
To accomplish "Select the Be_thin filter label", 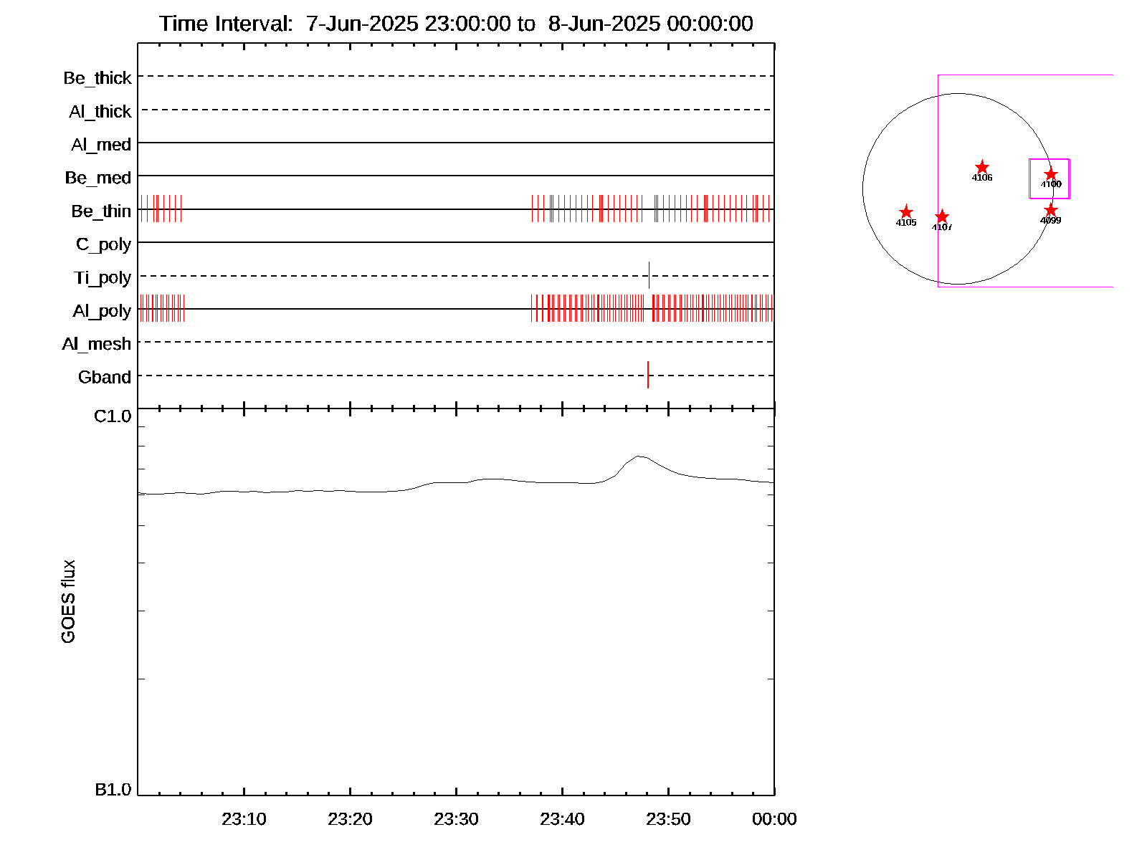I will [x=101, y=211].
